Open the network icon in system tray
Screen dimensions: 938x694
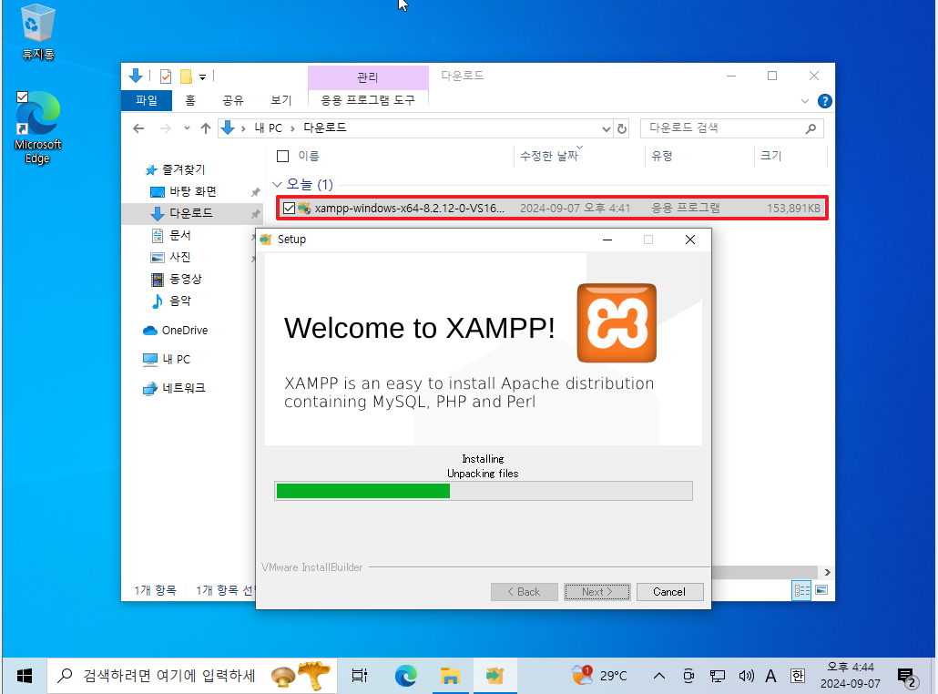tap(718, 676)
